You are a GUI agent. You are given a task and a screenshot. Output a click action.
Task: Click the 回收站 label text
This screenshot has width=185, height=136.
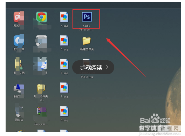[19, 120]
